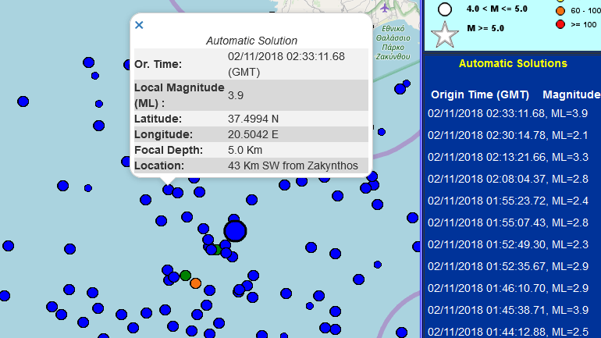Click the largest blue earthquake marker

235,231
